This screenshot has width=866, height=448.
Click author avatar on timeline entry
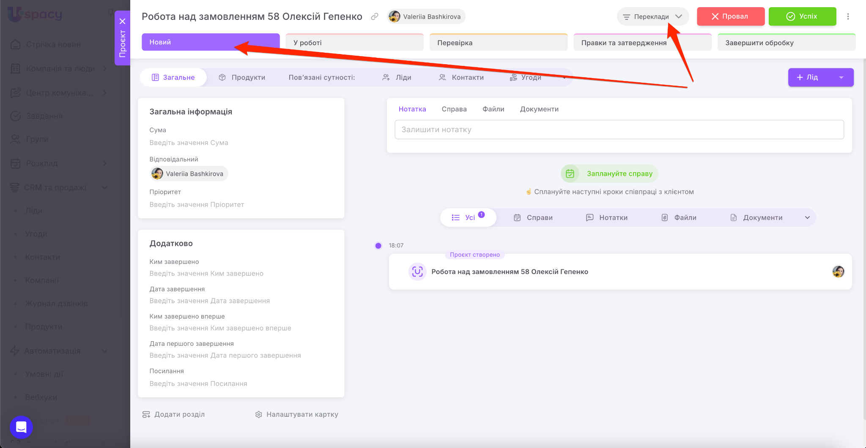tap(838, 272)
